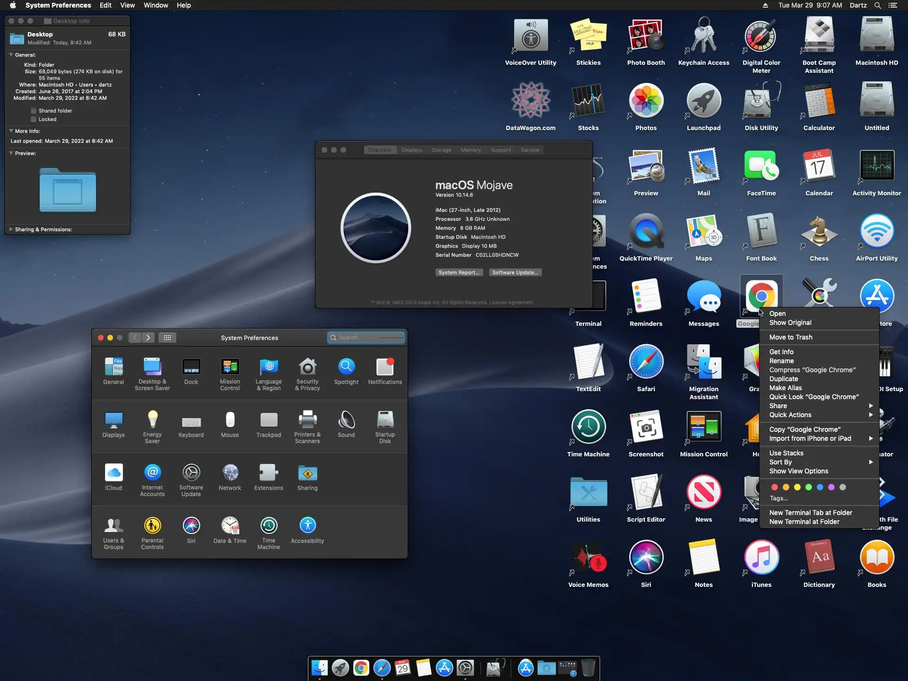Choose Move to Trash in context menu

[791, 337]
